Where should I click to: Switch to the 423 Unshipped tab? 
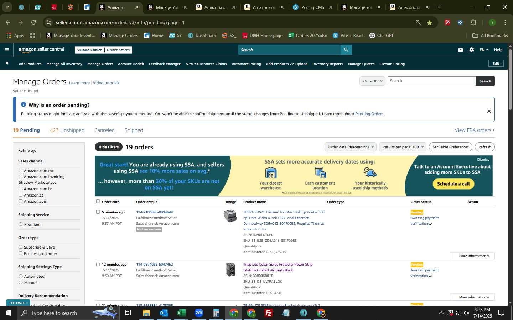(67, 130)
